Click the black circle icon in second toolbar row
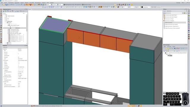The image size is (190, 107). pos(114,7)
